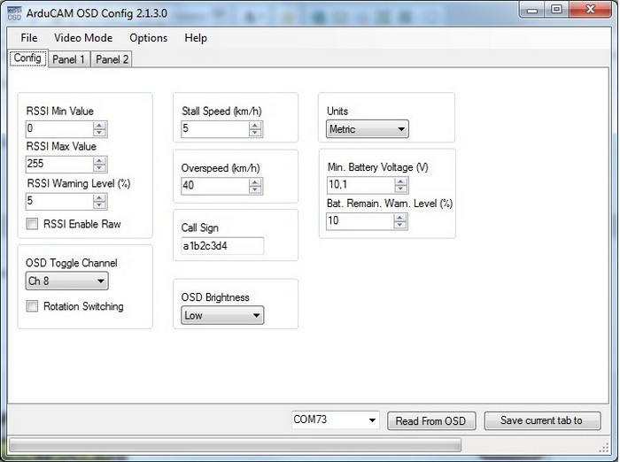Click Save current tab to button

(542, 421)
